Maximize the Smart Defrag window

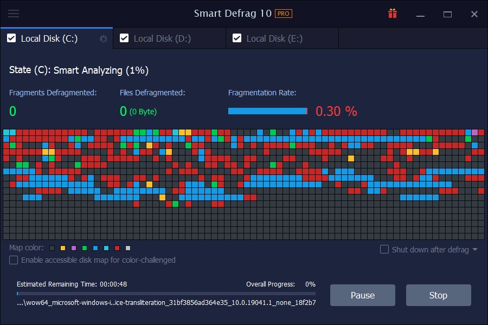pyautogui.click(x=447, y=14)
